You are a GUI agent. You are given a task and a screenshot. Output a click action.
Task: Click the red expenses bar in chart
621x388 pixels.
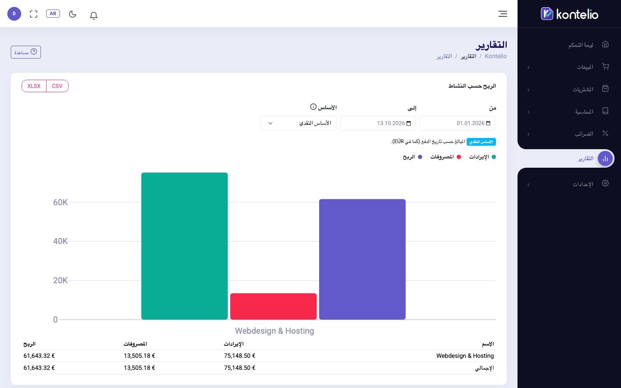273,307
